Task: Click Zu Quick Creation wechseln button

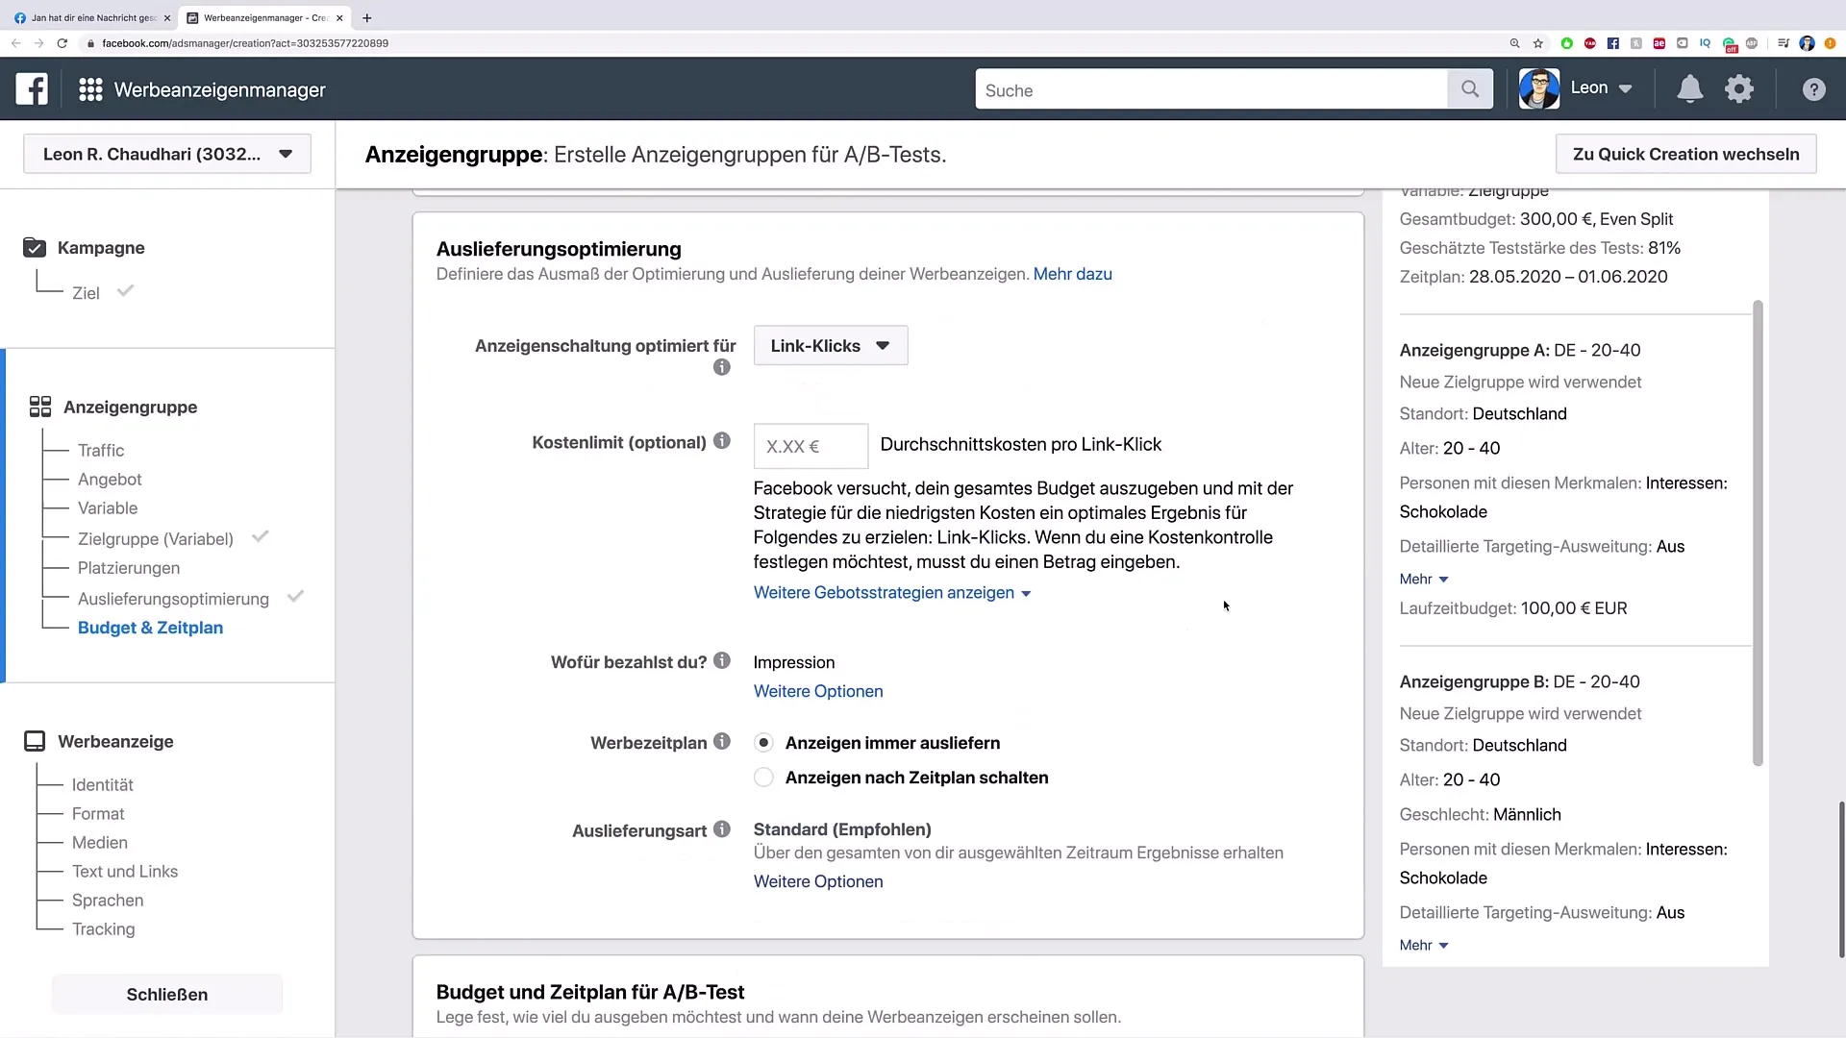Action: click(1685, 154)
